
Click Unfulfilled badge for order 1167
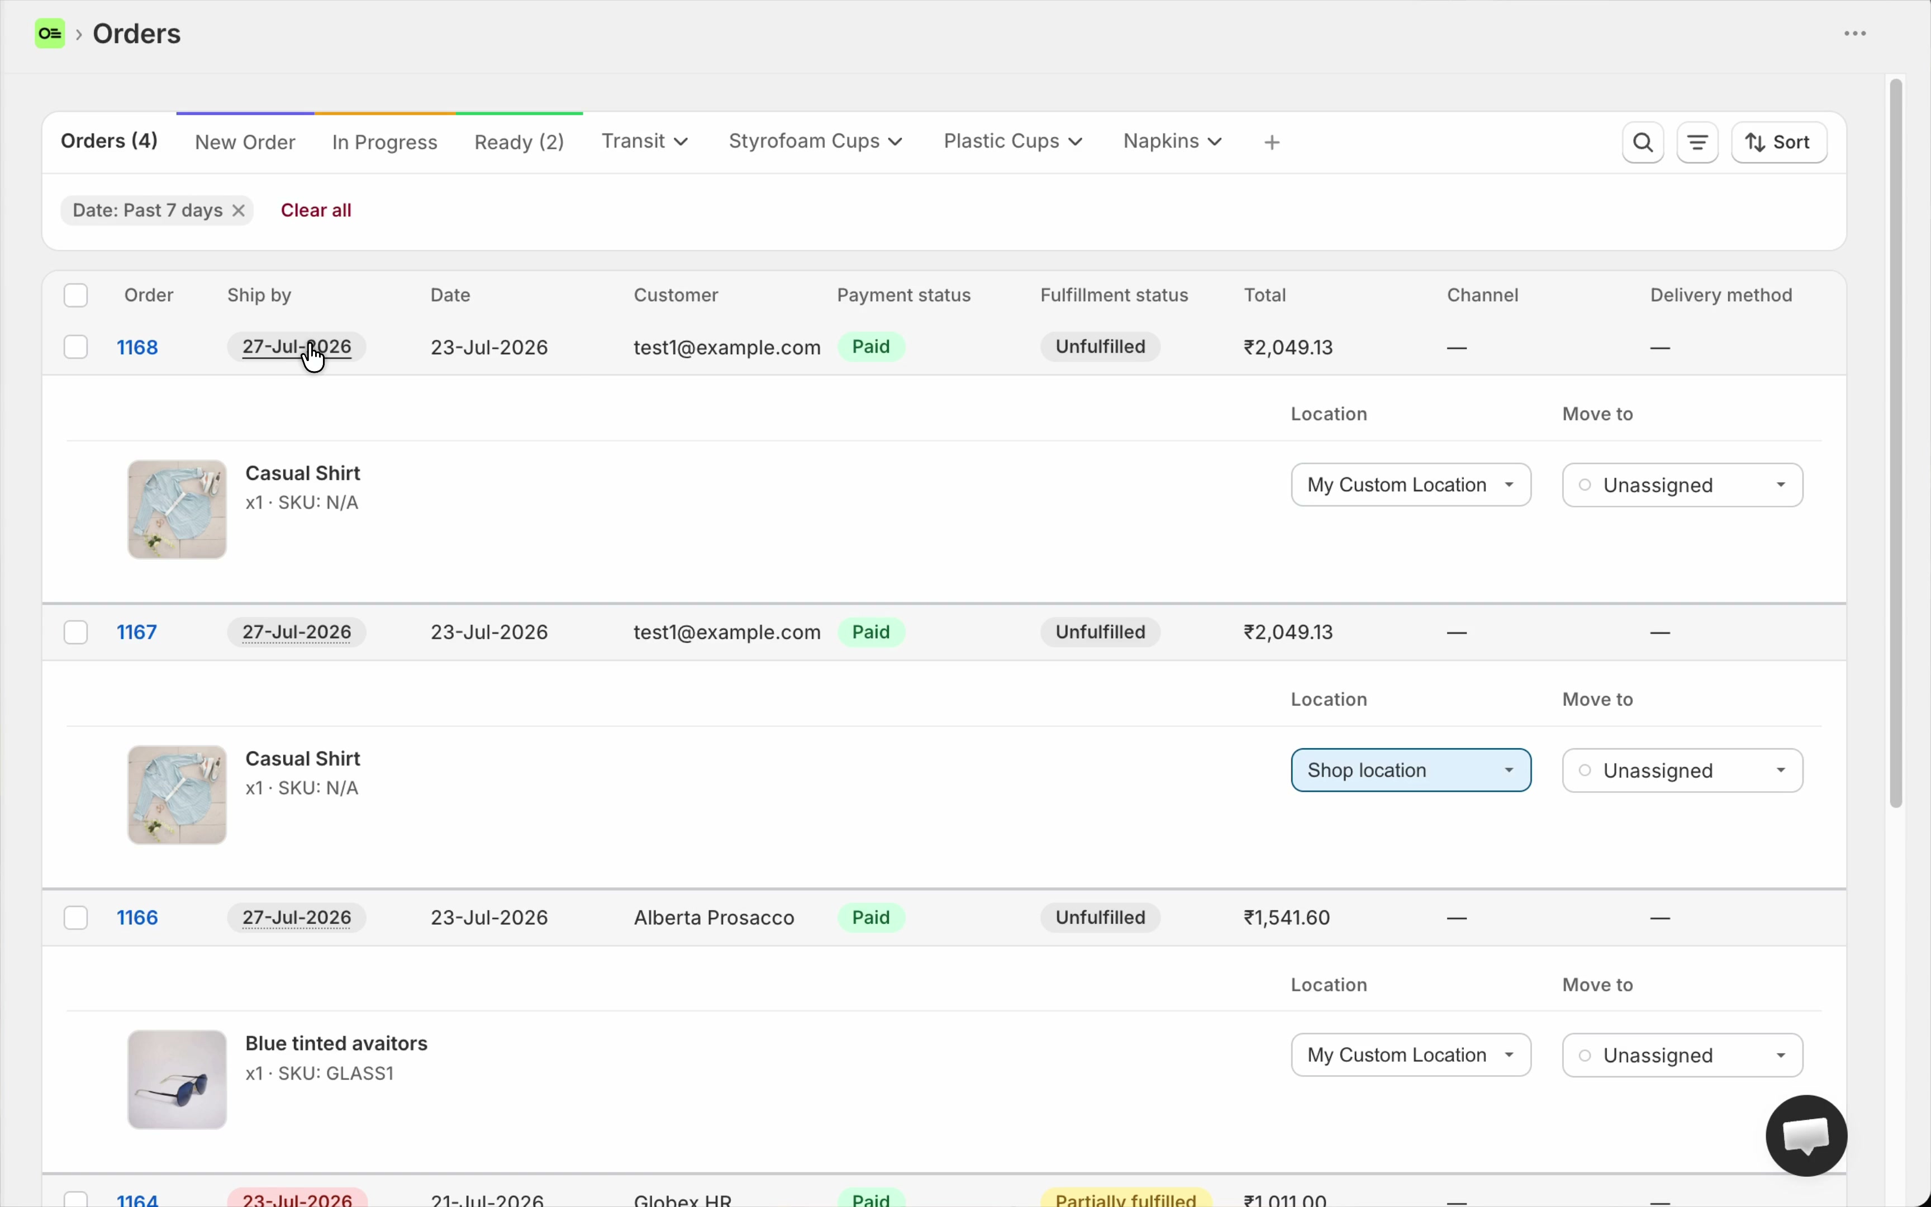pyautogui.click(x=1100, y=632)
